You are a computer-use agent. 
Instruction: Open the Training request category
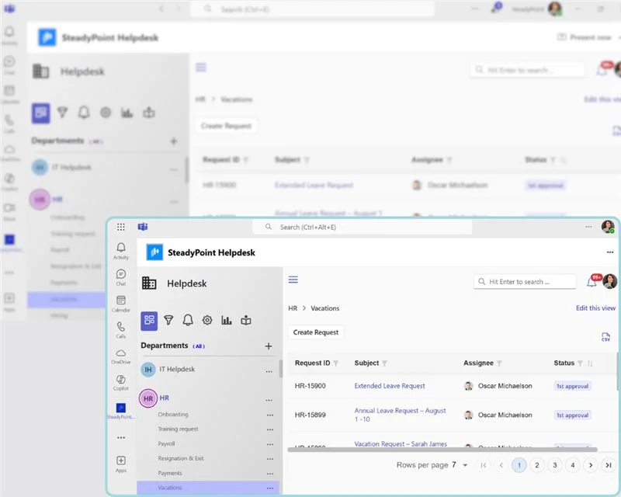[x=178, y=429]
